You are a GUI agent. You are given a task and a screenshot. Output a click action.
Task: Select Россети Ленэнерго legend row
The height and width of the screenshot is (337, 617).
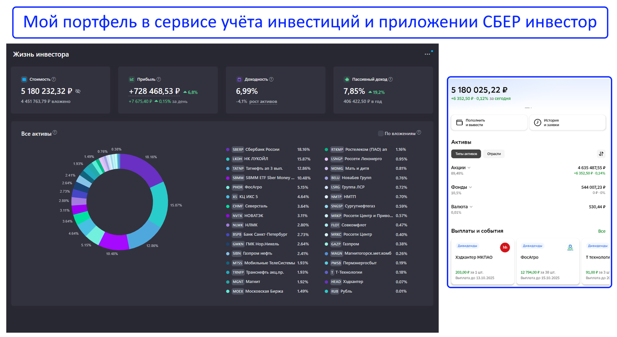367,159
